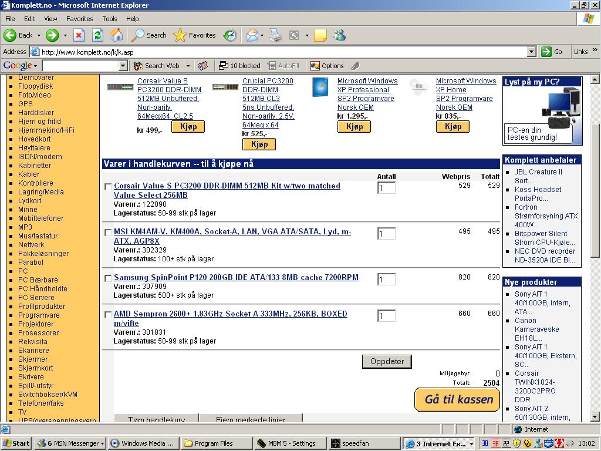Open Google toolbar Options
This screenshot has height=451, width=601.
tap(327, 66)
